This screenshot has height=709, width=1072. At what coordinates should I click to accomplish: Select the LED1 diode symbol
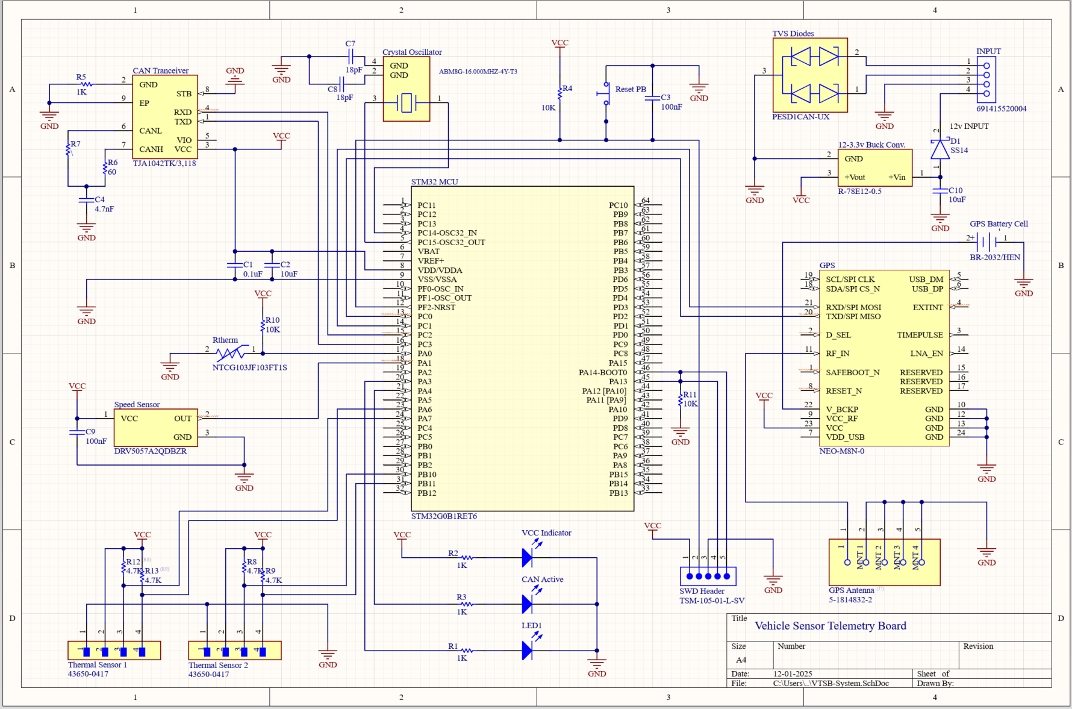point(527,651)
